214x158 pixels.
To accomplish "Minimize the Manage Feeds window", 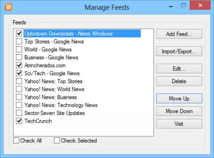I will pyautogui.click(x=171, y=6).
